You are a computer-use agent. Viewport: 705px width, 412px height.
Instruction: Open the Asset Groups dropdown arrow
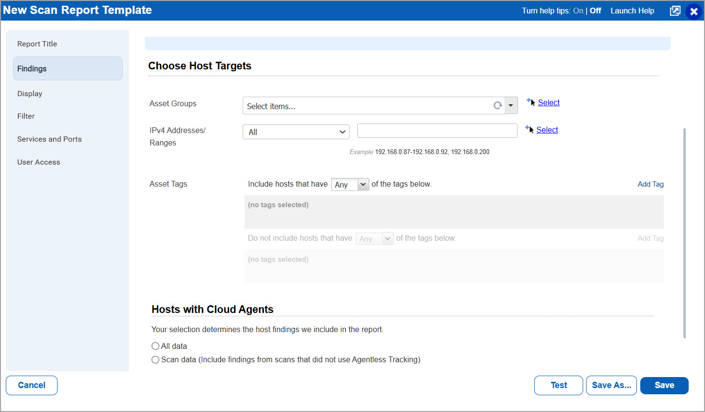click(x=510, y=105)
